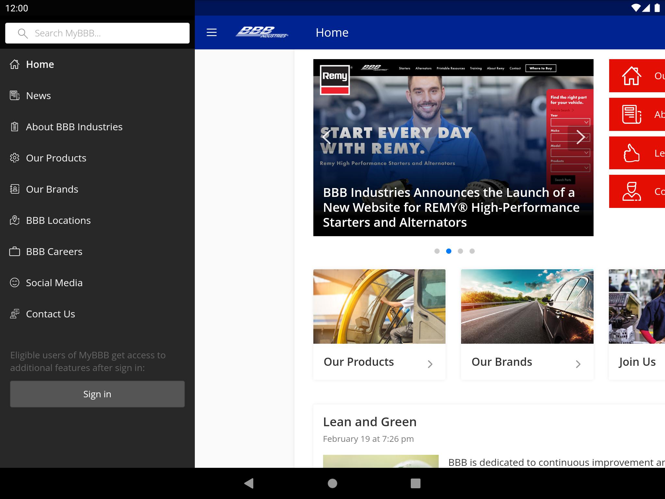This screenshot has width=665, height=499.
Task: Click the magnifier icon in search box
Action: pyautogui.click(x=22, y=33)
